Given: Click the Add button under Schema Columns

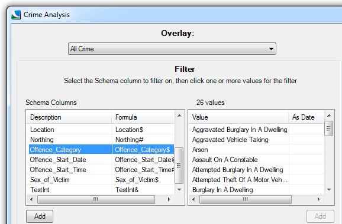Looking at the screenshot, I should 40,216.
